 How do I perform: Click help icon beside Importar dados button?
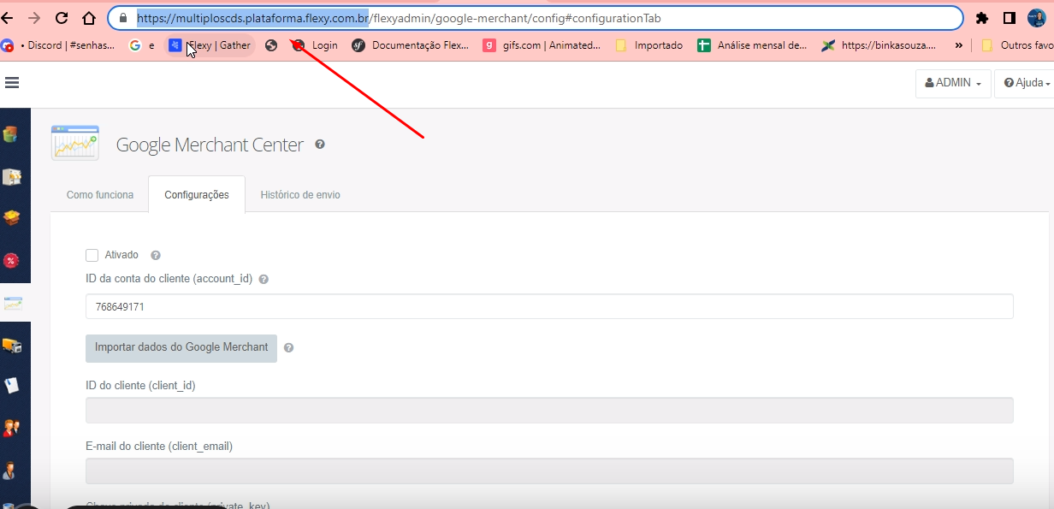tap(289, 348)
